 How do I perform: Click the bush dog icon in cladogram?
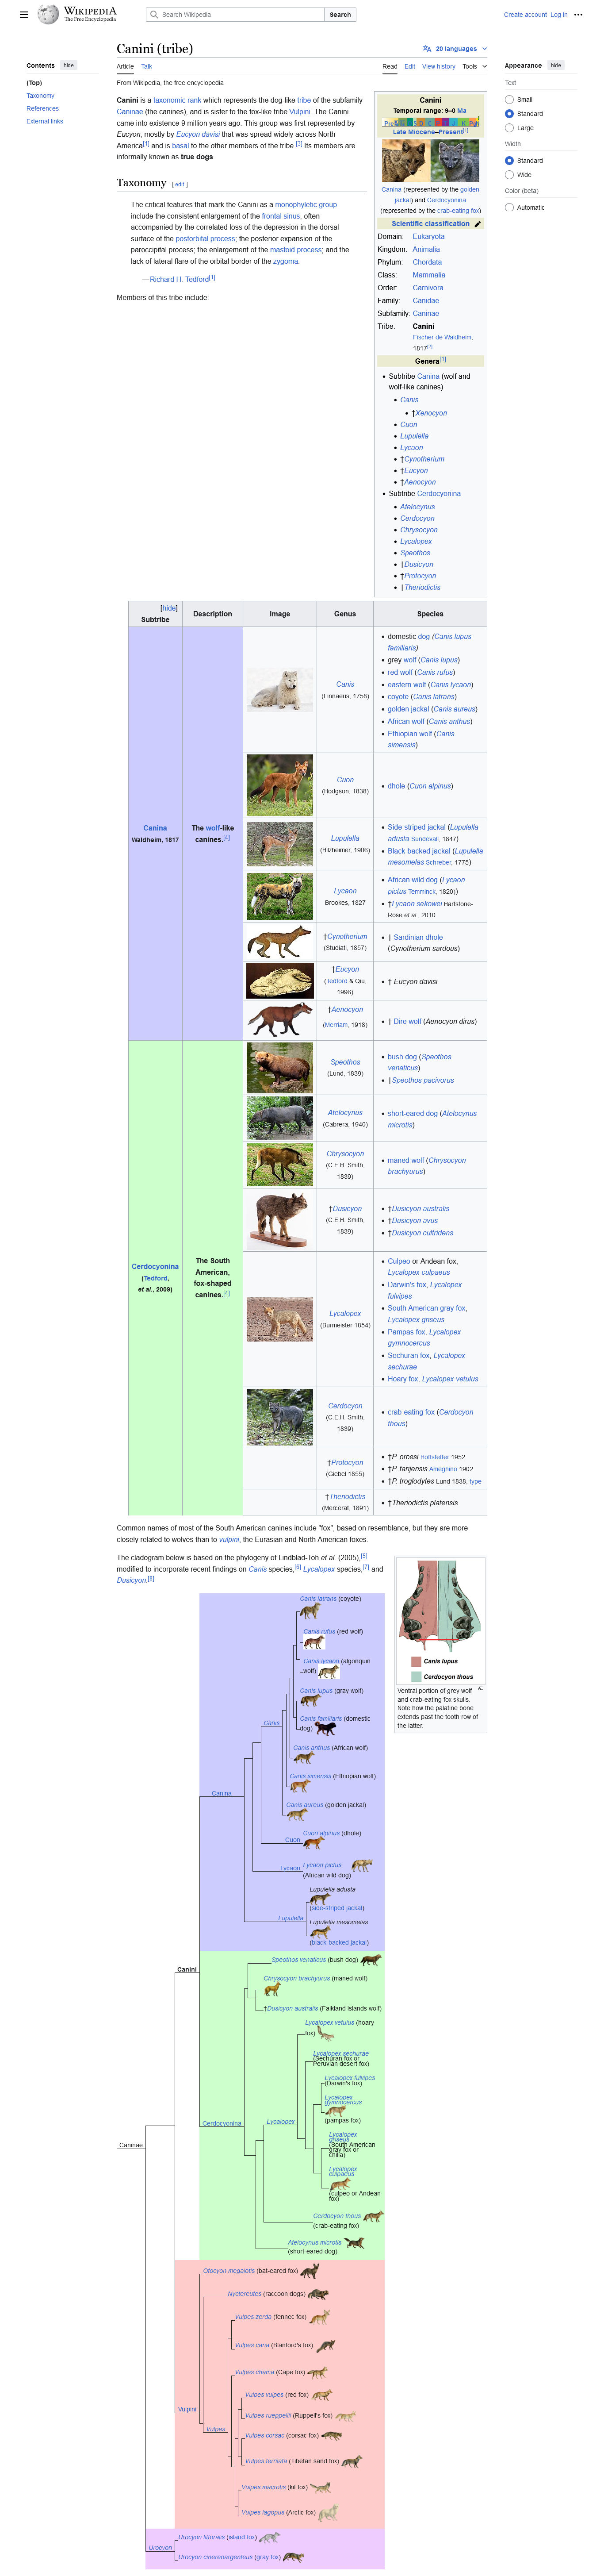pyautogui.click(x=370, y=1960)
